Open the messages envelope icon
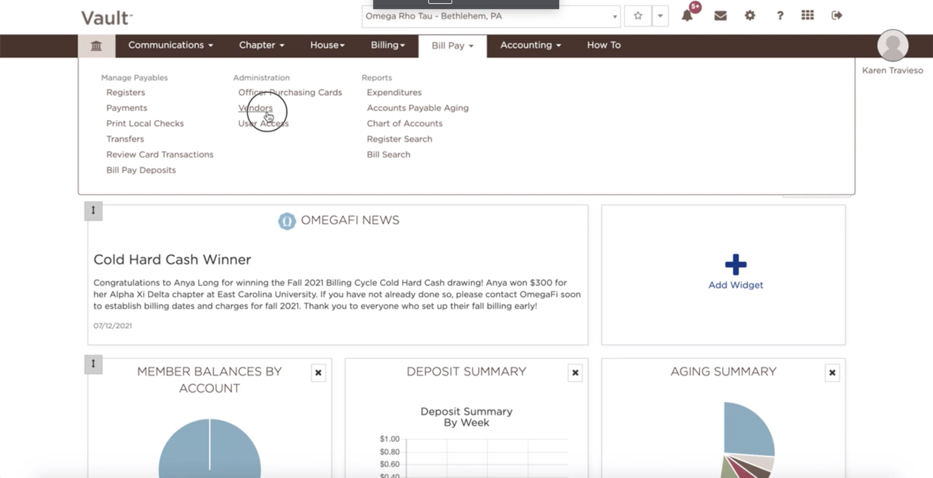Image resolution: width=933 pixels, height=478 pixels. pos(720,16)
